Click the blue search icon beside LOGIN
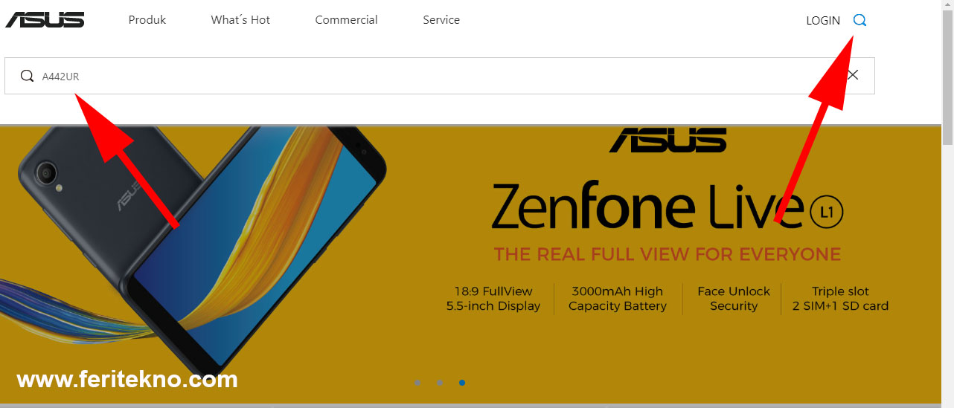 click(859, 20)
